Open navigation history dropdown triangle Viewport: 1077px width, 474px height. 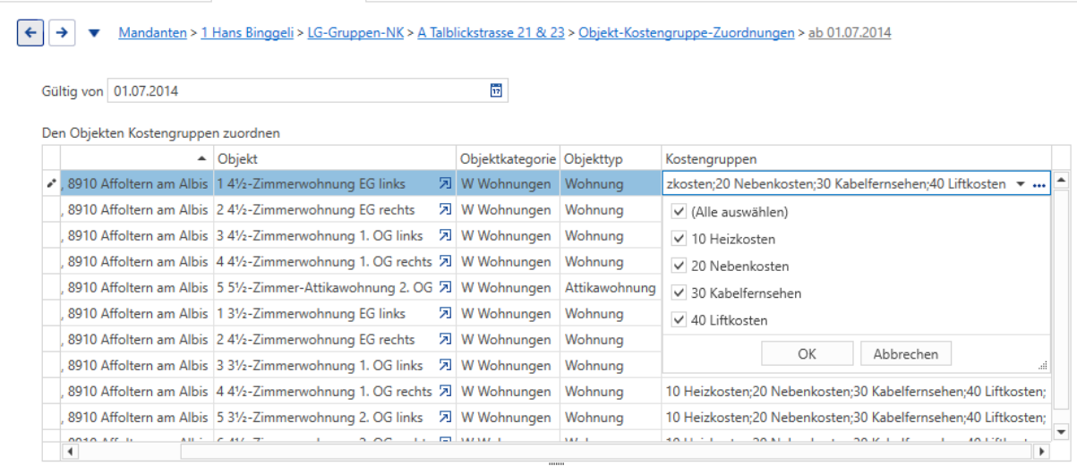tap(94, 34)
